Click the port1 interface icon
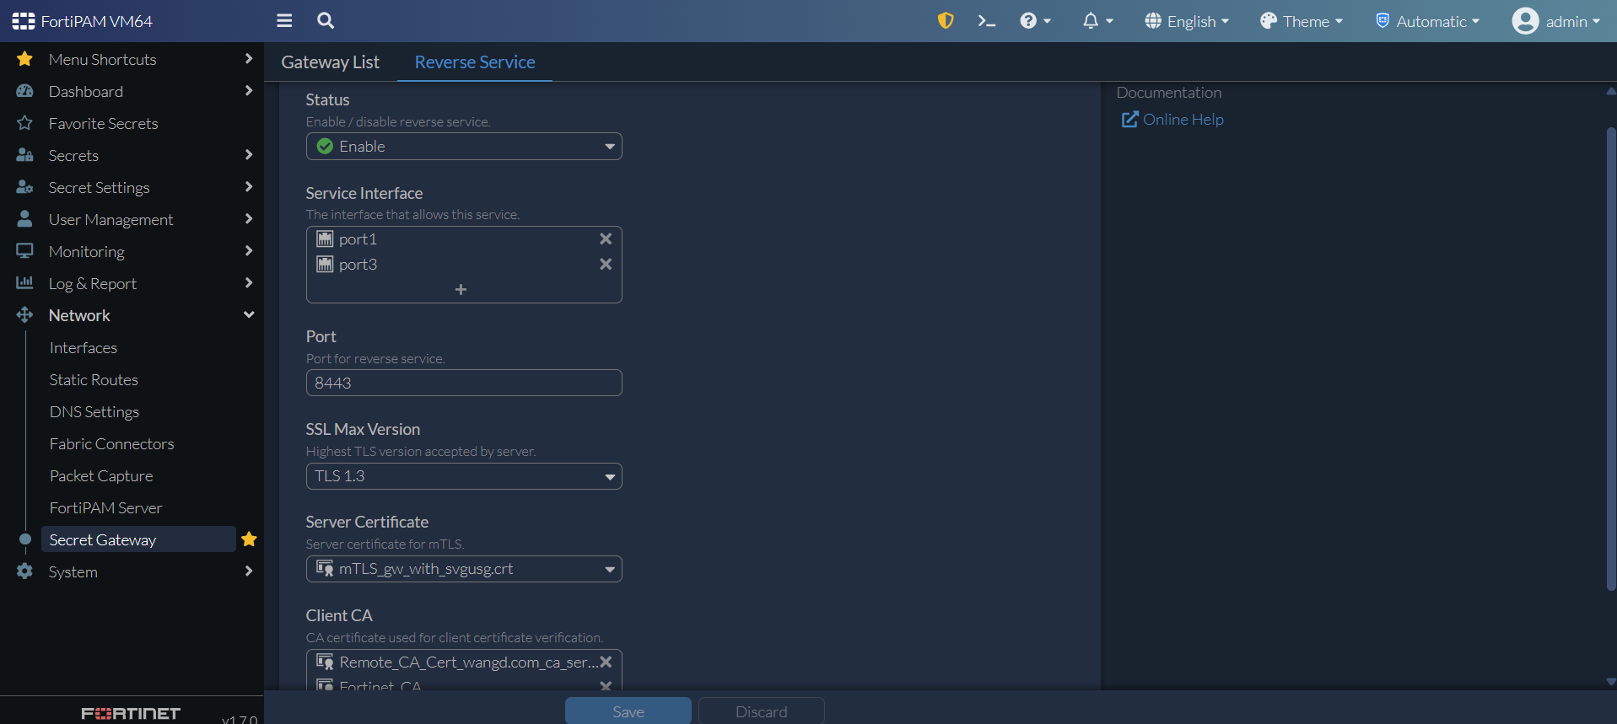1617x724 pixels. pyautogui.click(x=325, y=239)
